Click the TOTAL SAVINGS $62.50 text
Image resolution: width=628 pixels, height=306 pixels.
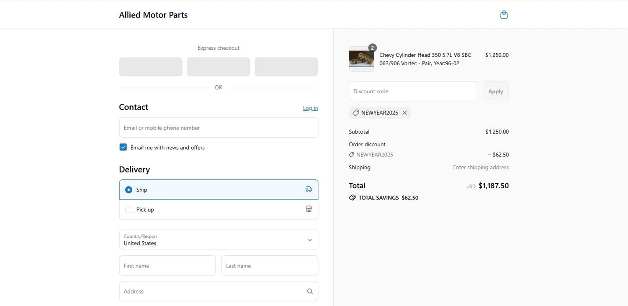pyautogui.click(x=389, y=198)
